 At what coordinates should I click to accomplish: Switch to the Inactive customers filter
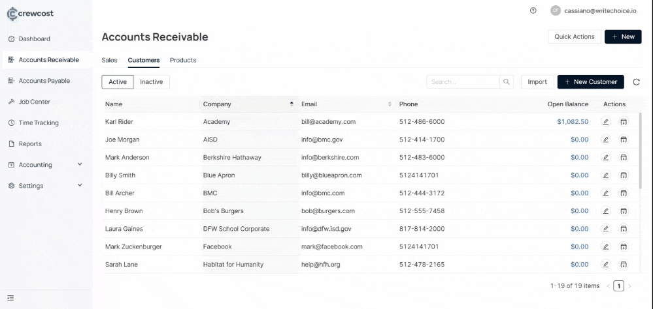152,82
